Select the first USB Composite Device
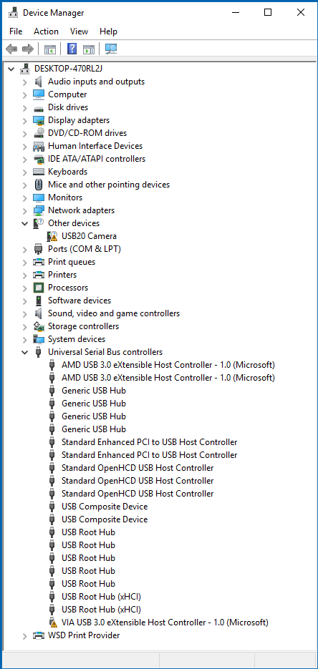The image size is (318, 669). click(105, 507)
